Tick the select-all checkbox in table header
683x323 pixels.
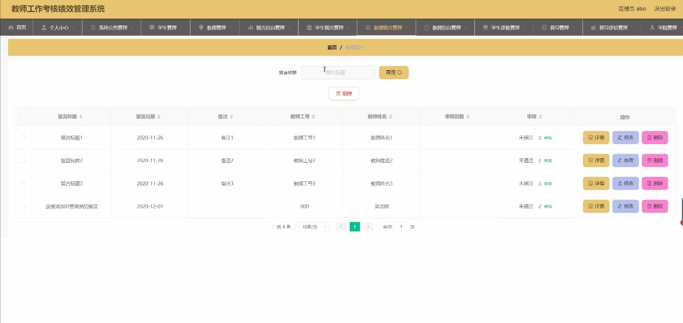tap(23, 117)
